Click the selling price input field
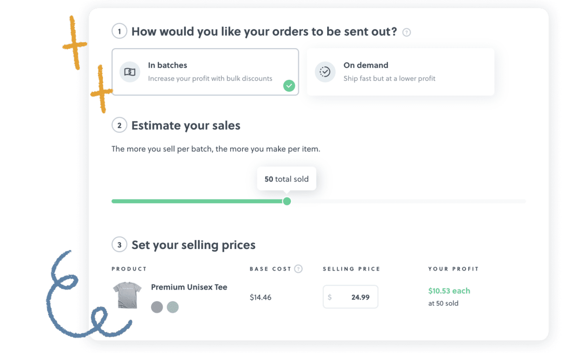This screenshot has width=588, height=353. point(350,297)
